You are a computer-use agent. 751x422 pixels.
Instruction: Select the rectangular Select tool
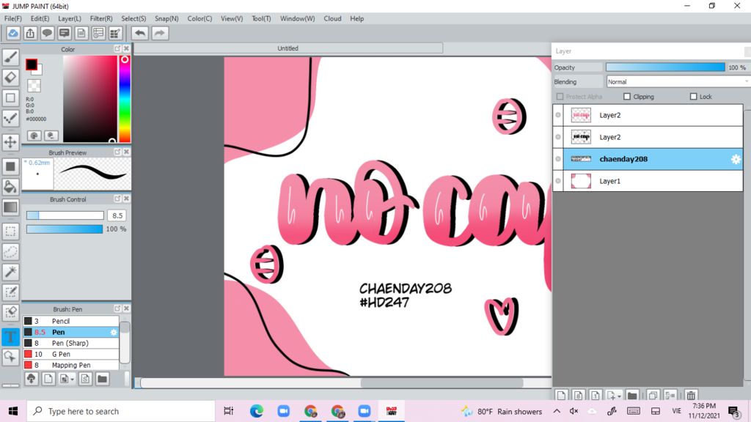[x=10, y=231]
